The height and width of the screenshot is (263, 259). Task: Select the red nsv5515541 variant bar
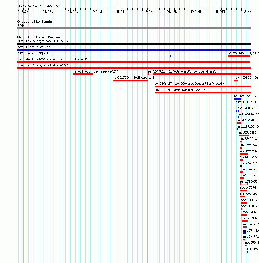pyautogui.click(x=203, y=93)
